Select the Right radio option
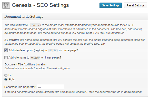Image resolution: width=150 pixels, height=98 pixels. 6,79
